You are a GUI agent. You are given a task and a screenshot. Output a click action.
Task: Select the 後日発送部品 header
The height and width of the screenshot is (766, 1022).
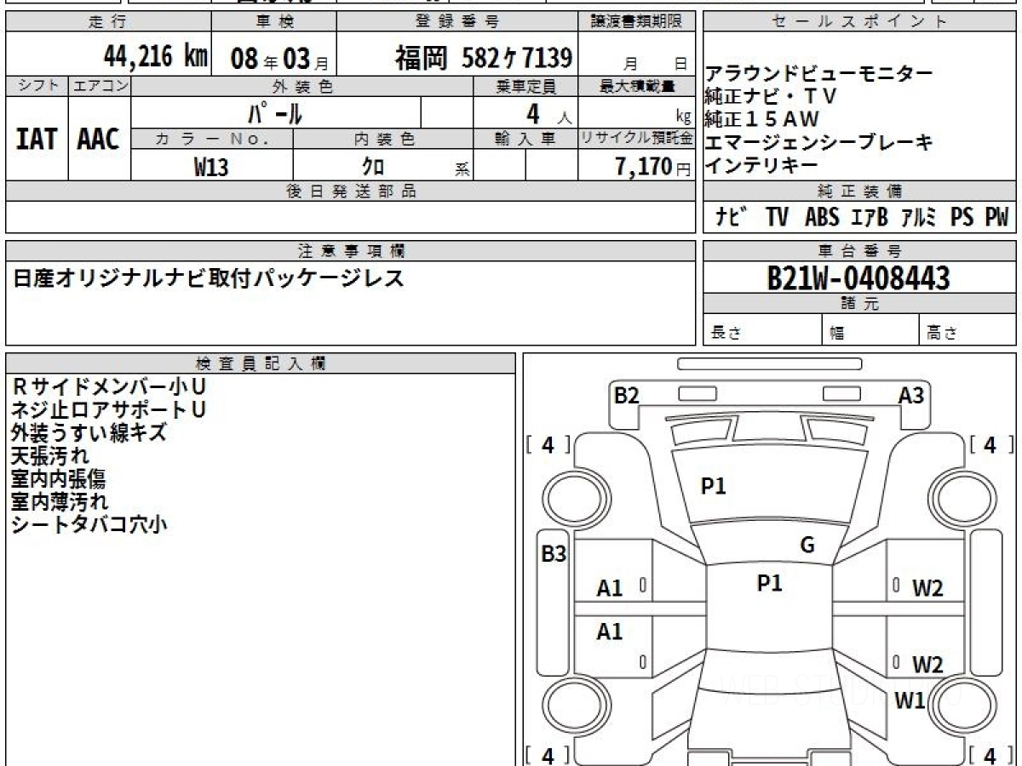[x=351, y=191]
